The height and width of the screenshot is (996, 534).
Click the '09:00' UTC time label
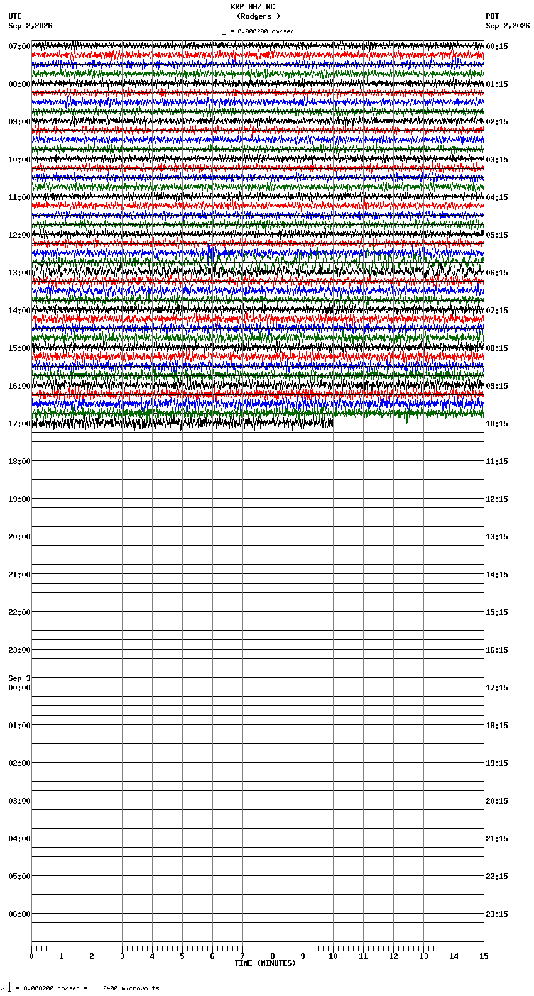pyautogui.click(x=19, y=122)
